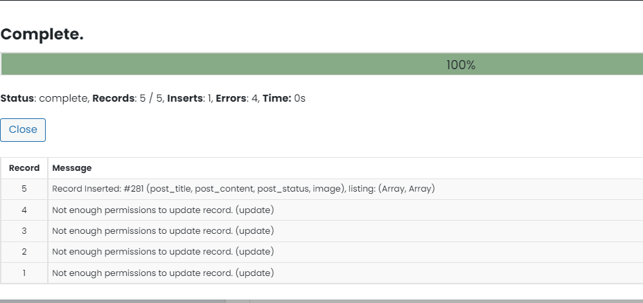Select record number 1 cell
The width and height of the screenshot is (643, 303).
pos(24,273)
